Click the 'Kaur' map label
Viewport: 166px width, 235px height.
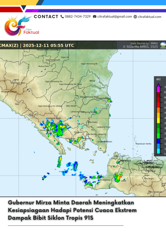pyautogui.click(x=17, y=104)
